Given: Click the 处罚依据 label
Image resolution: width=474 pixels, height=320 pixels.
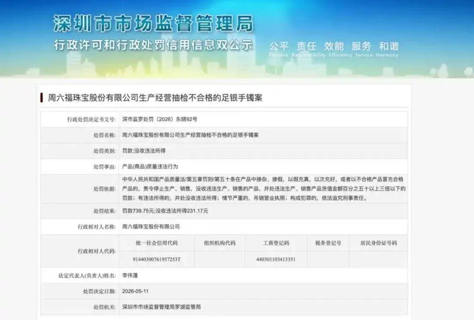Looking at the screenshot, I should tap(104, 189).
